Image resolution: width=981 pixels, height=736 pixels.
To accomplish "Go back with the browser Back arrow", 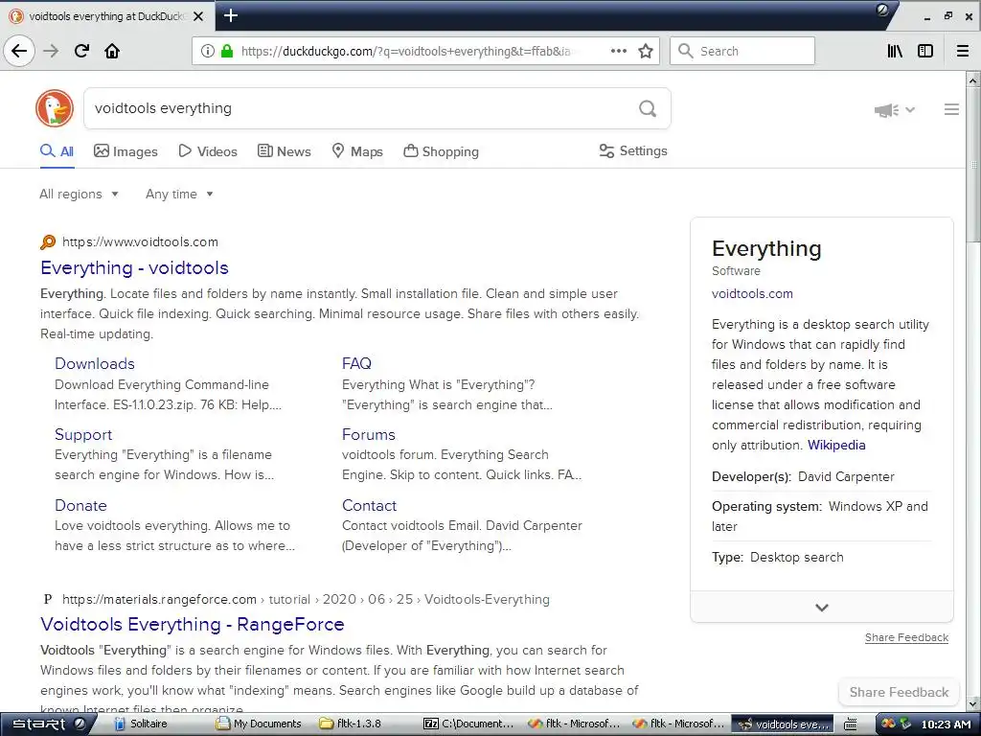I will 19,51.
